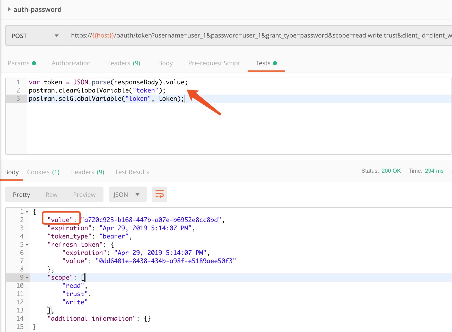Collapse the root object fold arrow on line 1
452x332 pixels.
[27, 212]
